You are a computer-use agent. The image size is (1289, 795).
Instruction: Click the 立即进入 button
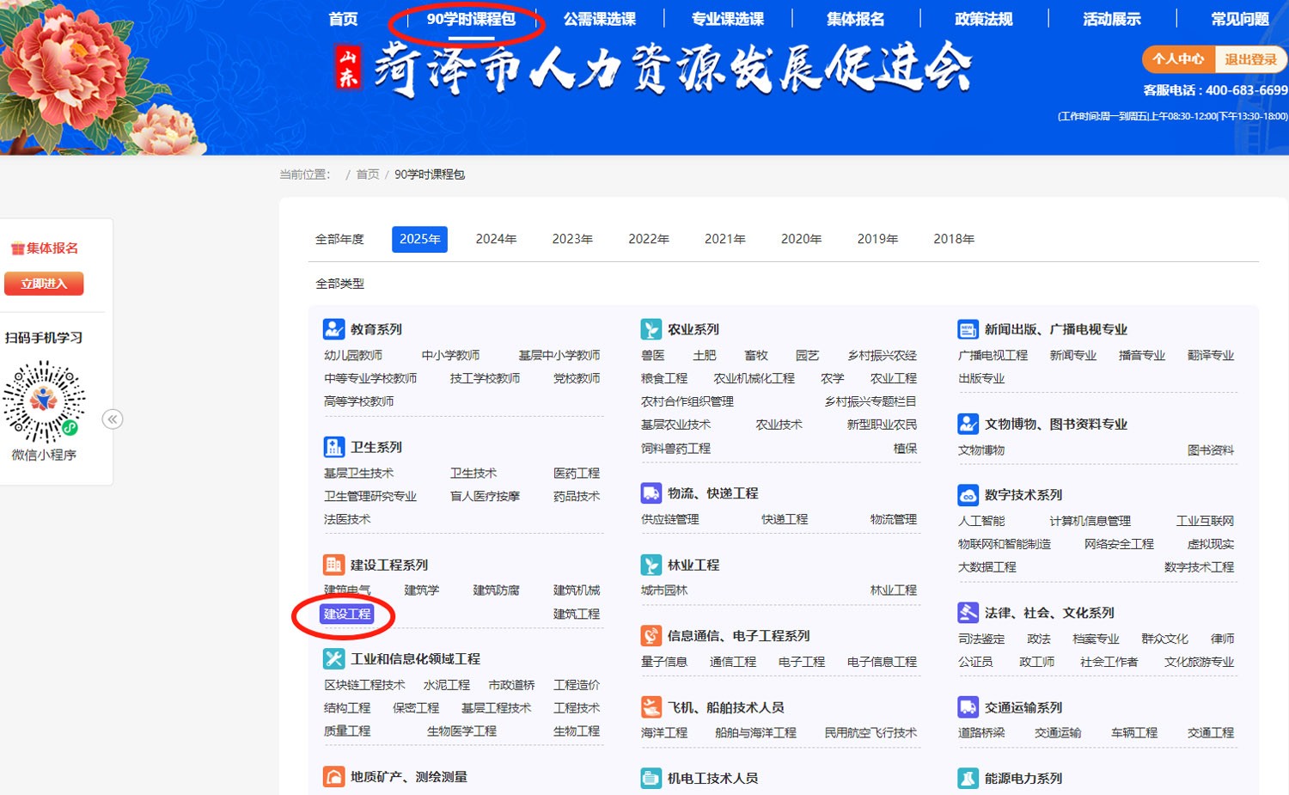44,284
